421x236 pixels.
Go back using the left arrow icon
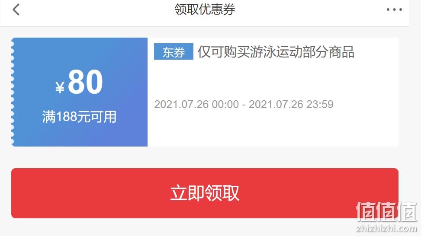pyautogui.click(x=16, y=10)
